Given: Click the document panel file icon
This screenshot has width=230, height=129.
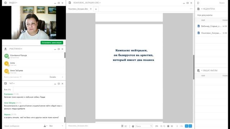Looking at the screenshot, I should (x=70, y=3).
